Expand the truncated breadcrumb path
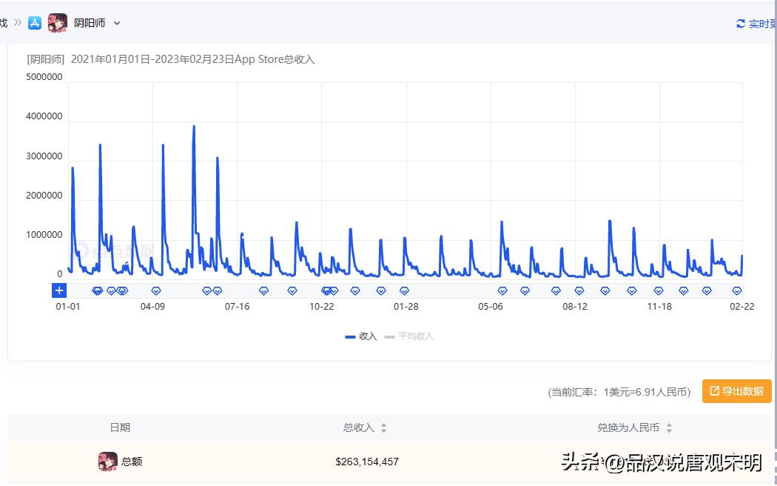The image size is (777, 486). 4,23
